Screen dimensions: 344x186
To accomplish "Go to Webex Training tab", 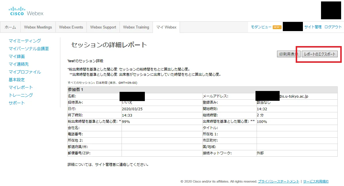I will 136,27.
